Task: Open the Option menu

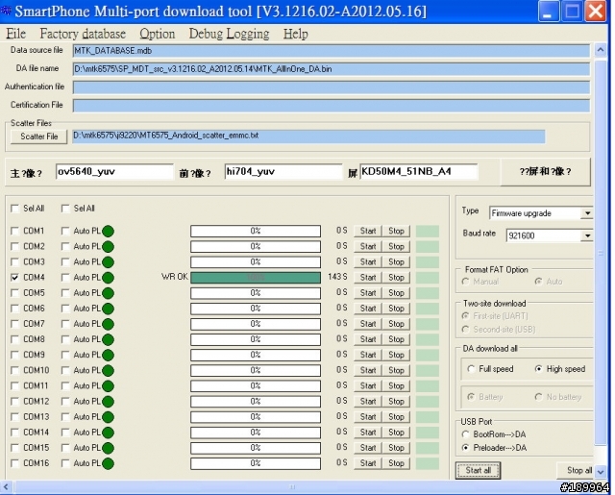Action: (x=158, y=34)
